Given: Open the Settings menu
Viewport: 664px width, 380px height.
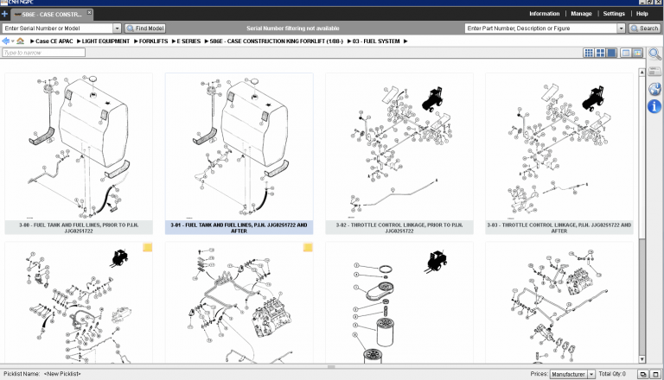Looking at the screenshot, I should pyautogui.click(x=614, y=14).
